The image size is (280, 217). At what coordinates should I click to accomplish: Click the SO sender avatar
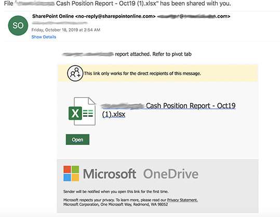click(18, 25)
